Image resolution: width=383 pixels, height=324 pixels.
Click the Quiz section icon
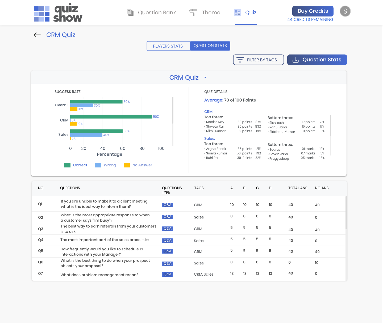click(x=237, y=12)
